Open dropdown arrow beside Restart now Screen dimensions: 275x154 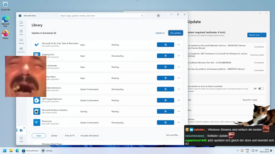(x=264, y=35)
